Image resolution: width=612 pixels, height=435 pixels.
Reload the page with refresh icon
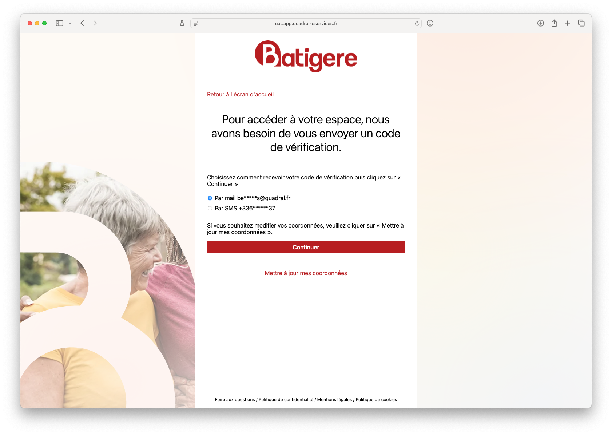[417, 23]
